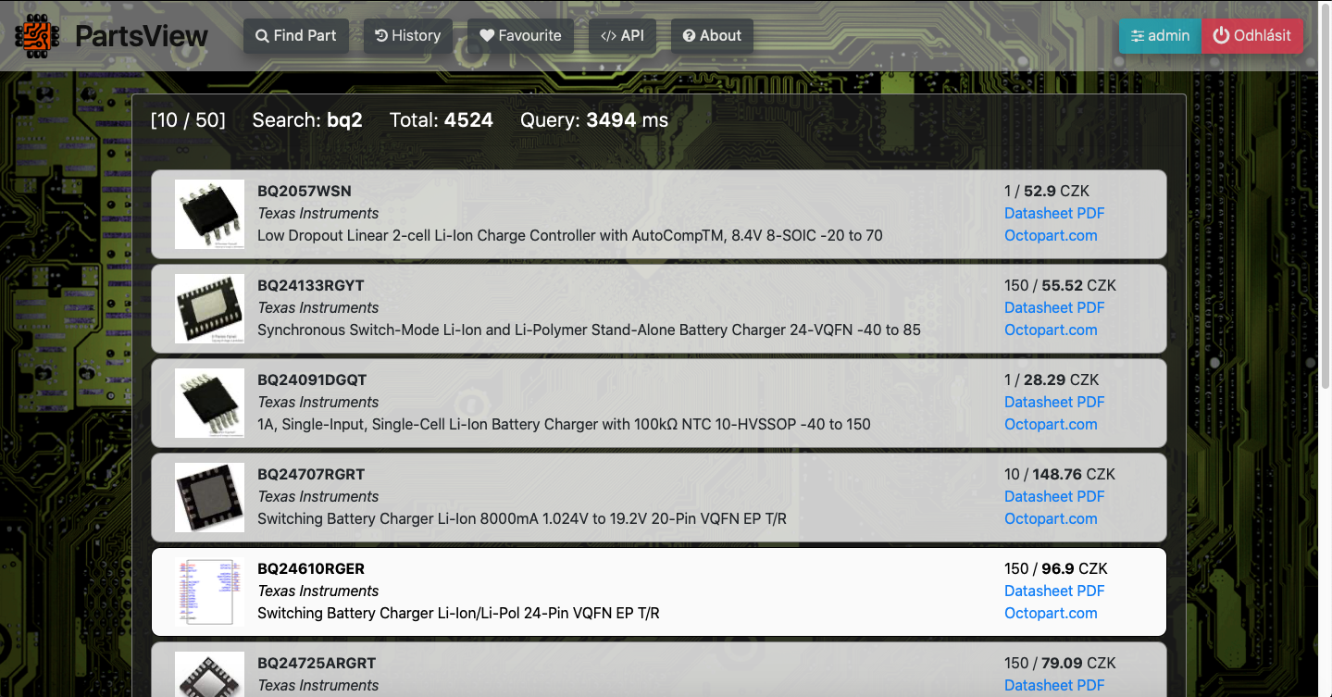Screen dimensions: 1332x697
Task: Open the Favourite parts page
Action: tap(521, 36)
